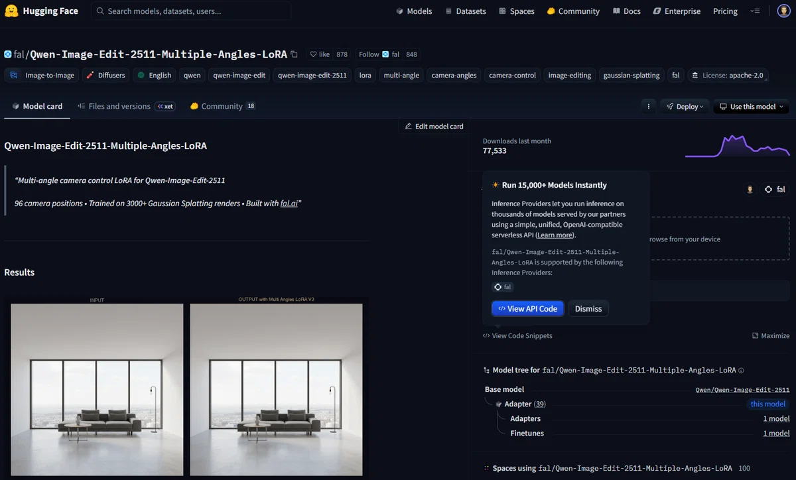Click Edit model card
The width and height of the screenshot is (796, 480).
pos(434,126)
